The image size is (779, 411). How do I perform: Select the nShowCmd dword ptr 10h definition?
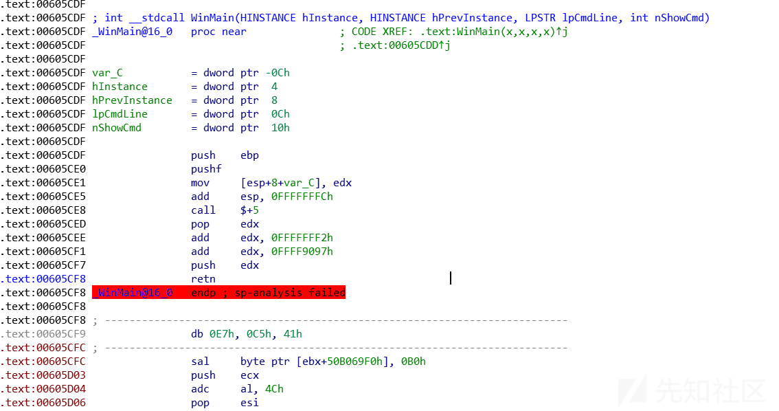(191, 128)
